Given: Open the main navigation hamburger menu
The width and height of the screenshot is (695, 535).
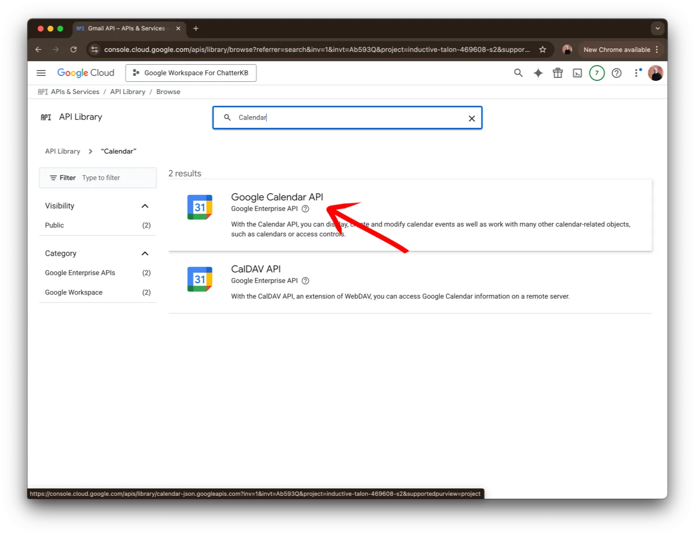Looking at the screenshot, I should coord(41,73).
